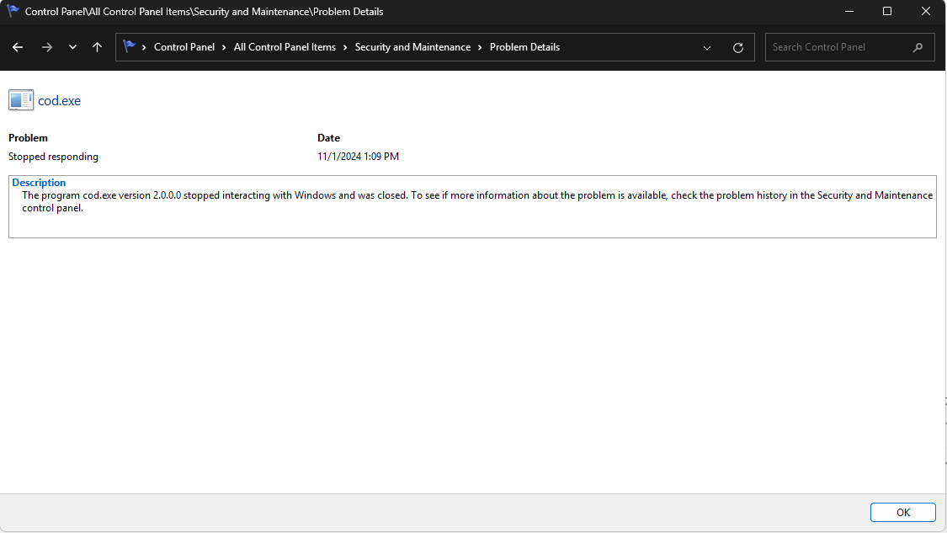Open address bar history dropdown
This screenshot has width=947, height=533.
706,48
